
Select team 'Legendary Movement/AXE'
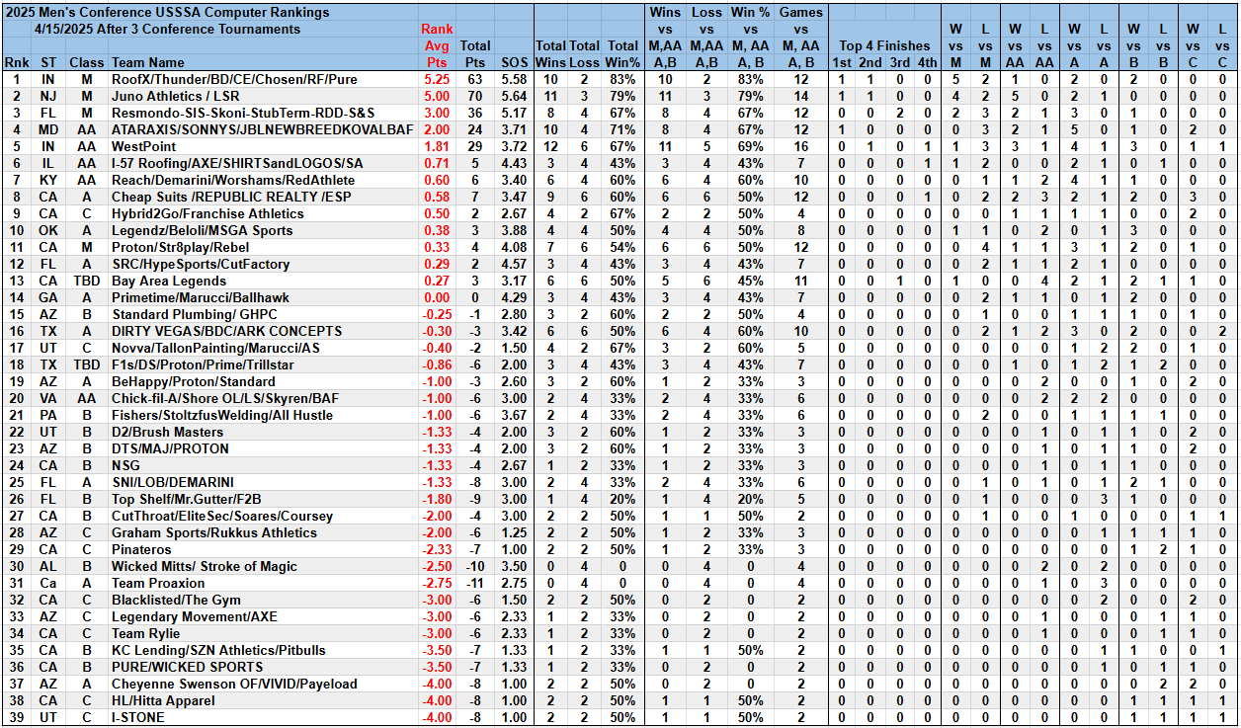pos(195,616)
